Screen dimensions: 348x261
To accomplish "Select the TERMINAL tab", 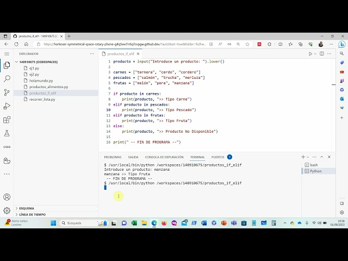I will pyautogui.click(x=197, y=157).
